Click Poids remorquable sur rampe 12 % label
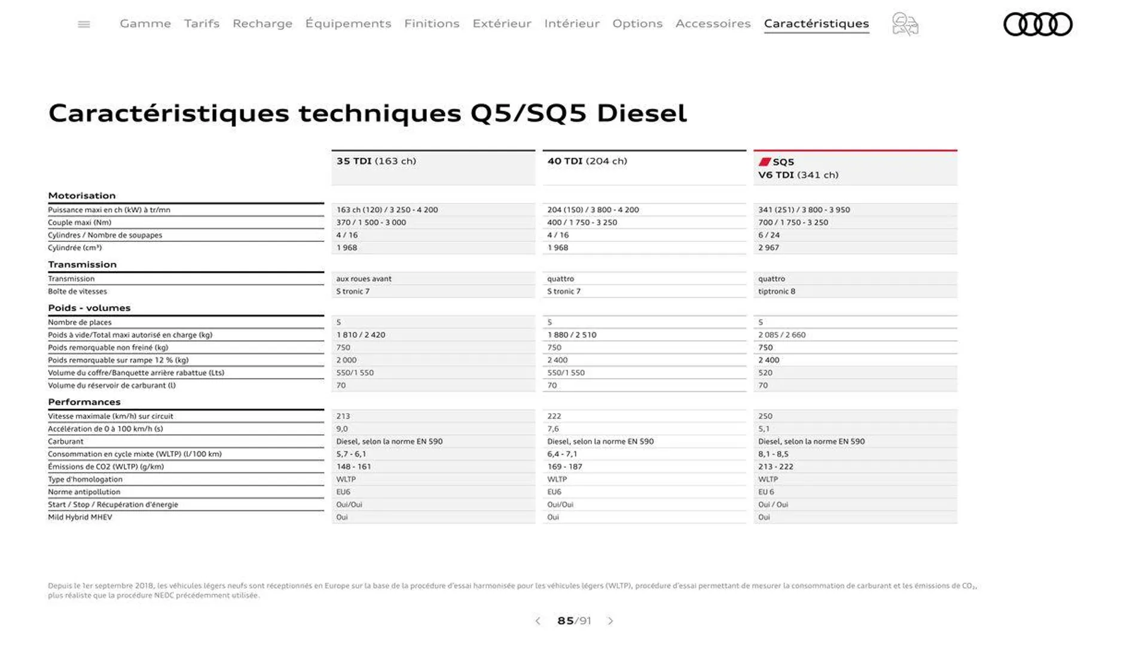The image size is (1148, 645). [x=118, y=360]
